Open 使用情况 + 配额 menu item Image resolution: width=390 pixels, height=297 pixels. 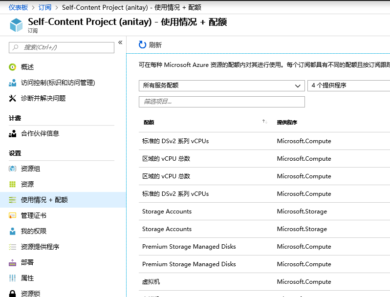tap(44, 200)
